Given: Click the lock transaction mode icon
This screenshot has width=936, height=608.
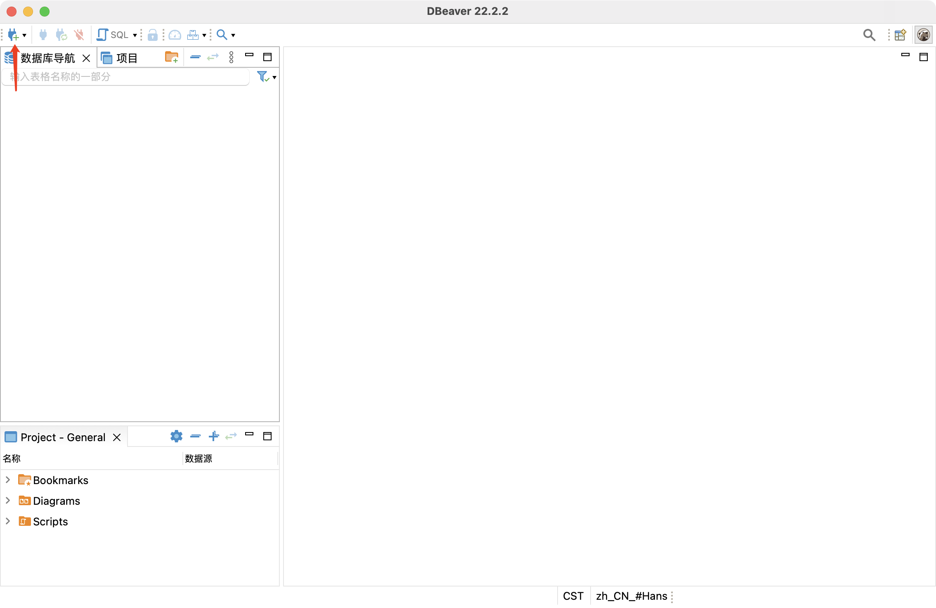Looking at the screenshot, I should [152, 35].
